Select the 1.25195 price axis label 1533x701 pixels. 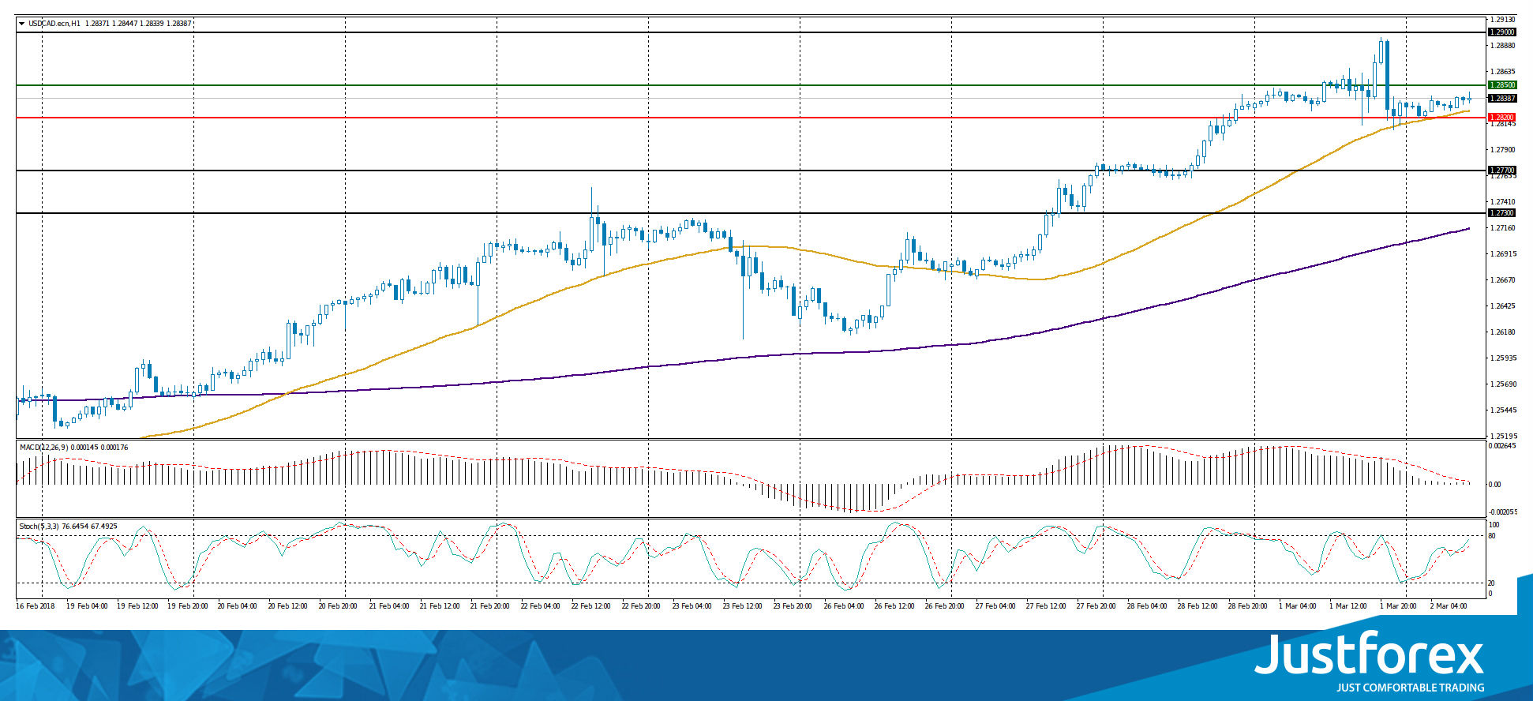1502,436
